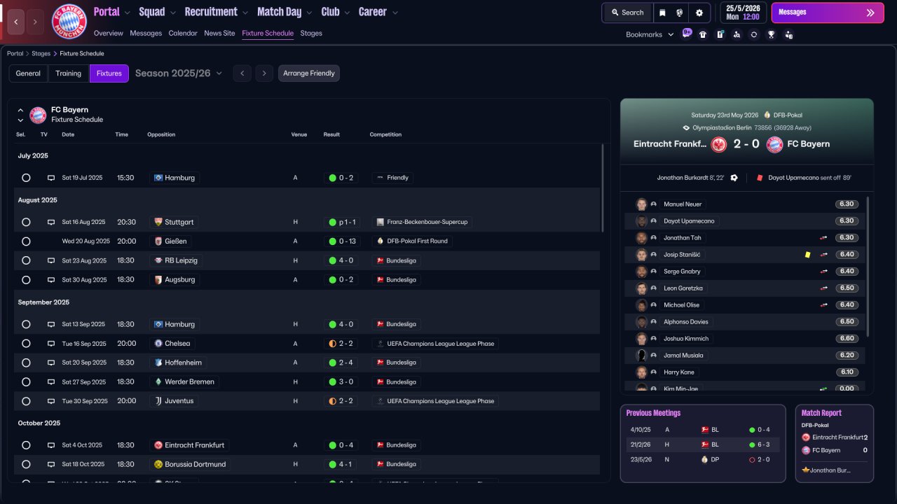This screenshot has height=504, width=897.
Task: Open settings gear icon
Action: pyautogui.click(x=699, y=13)
